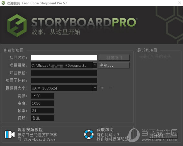Open the C:\Users Documents directory combo box
183x146 pixels.
[x=64, y=65]
